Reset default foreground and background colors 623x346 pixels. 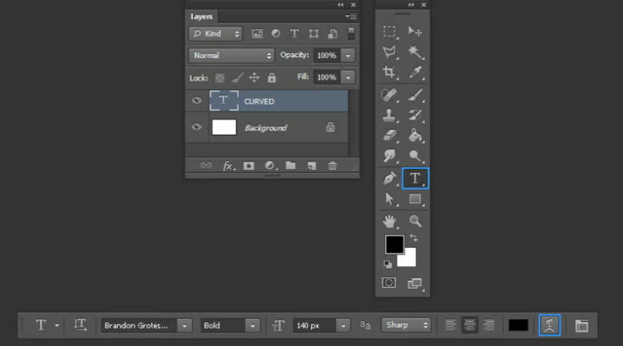click(x=387, y=264)
